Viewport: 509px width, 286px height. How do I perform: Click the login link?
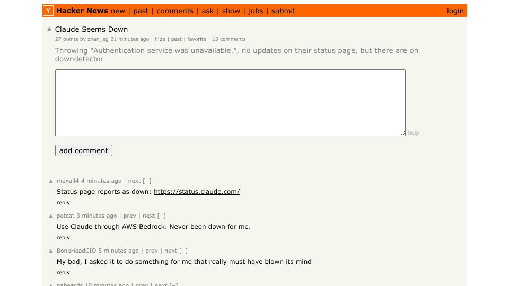(455, 11)
